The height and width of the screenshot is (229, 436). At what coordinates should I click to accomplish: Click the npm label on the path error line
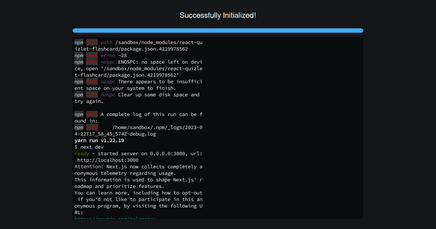pos(79,42)
